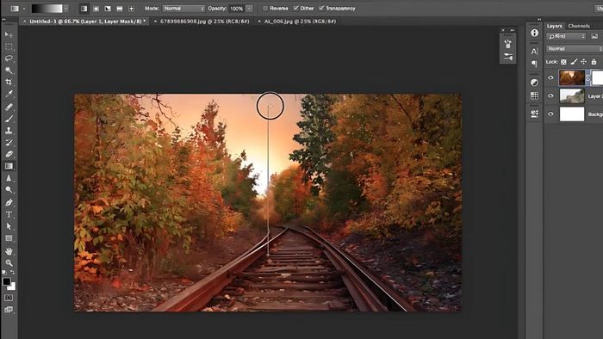This screenshot has width=603, height=339.
Task: Open the tool preset picker arrow
Action: [x=24, y=8]
